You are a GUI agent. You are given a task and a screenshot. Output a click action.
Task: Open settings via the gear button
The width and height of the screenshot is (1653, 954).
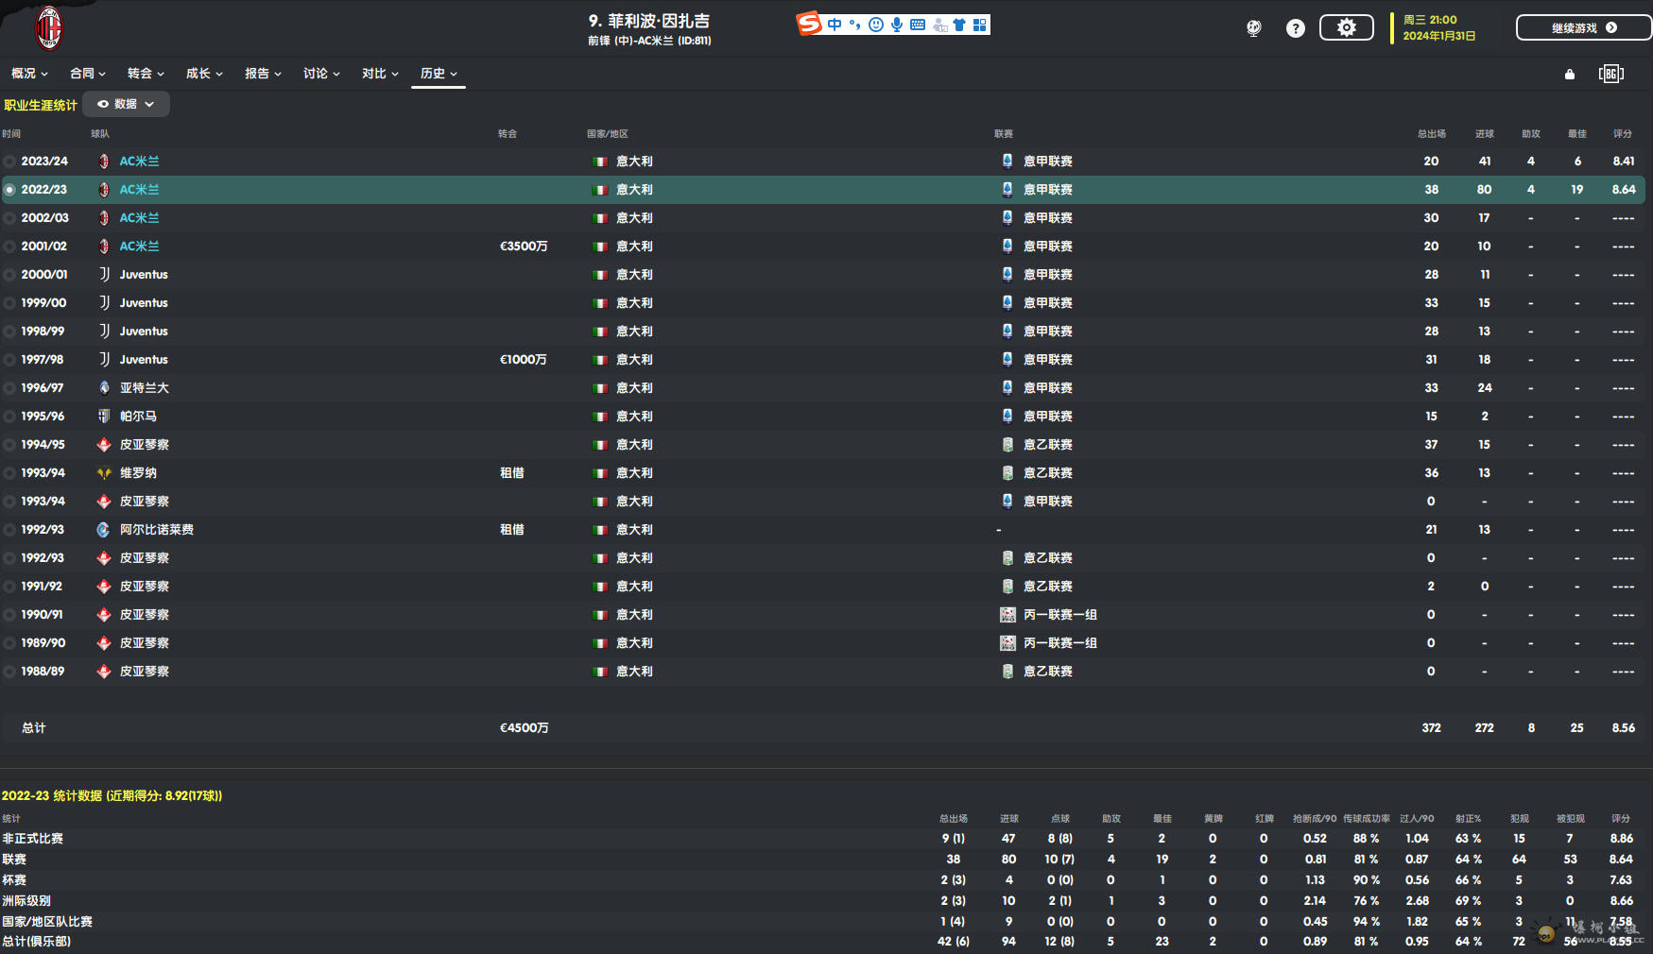(1347, 27)
